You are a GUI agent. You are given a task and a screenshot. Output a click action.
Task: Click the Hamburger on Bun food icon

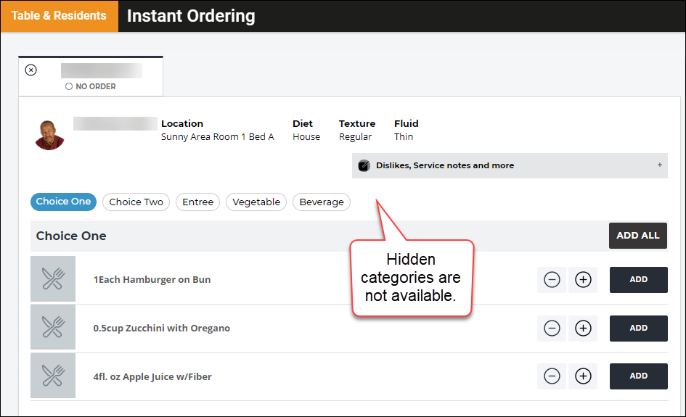pos(53,279)
